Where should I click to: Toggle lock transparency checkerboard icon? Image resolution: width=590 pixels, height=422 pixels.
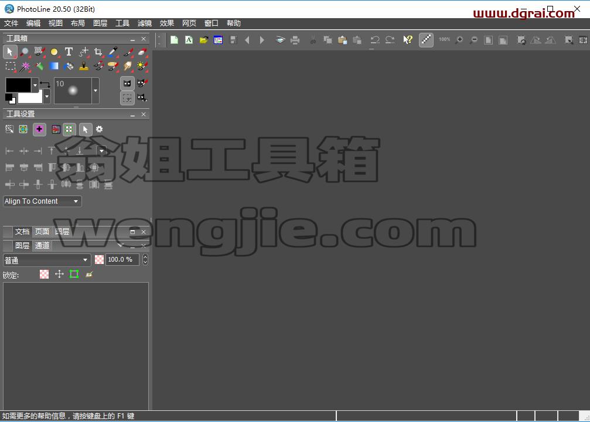pyautogui.click(x=45, y=275)
